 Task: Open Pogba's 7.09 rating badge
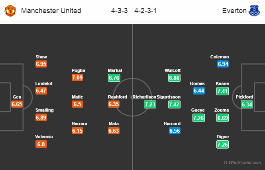point(77,77)
